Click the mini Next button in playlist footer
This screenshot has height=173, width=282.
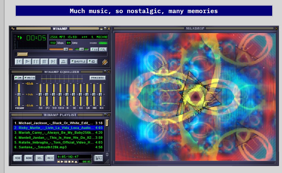pyautogui.click(x=73, y=162)
